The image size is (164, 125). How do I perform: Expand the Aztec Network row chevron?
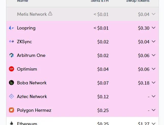[x=153, y=97]
